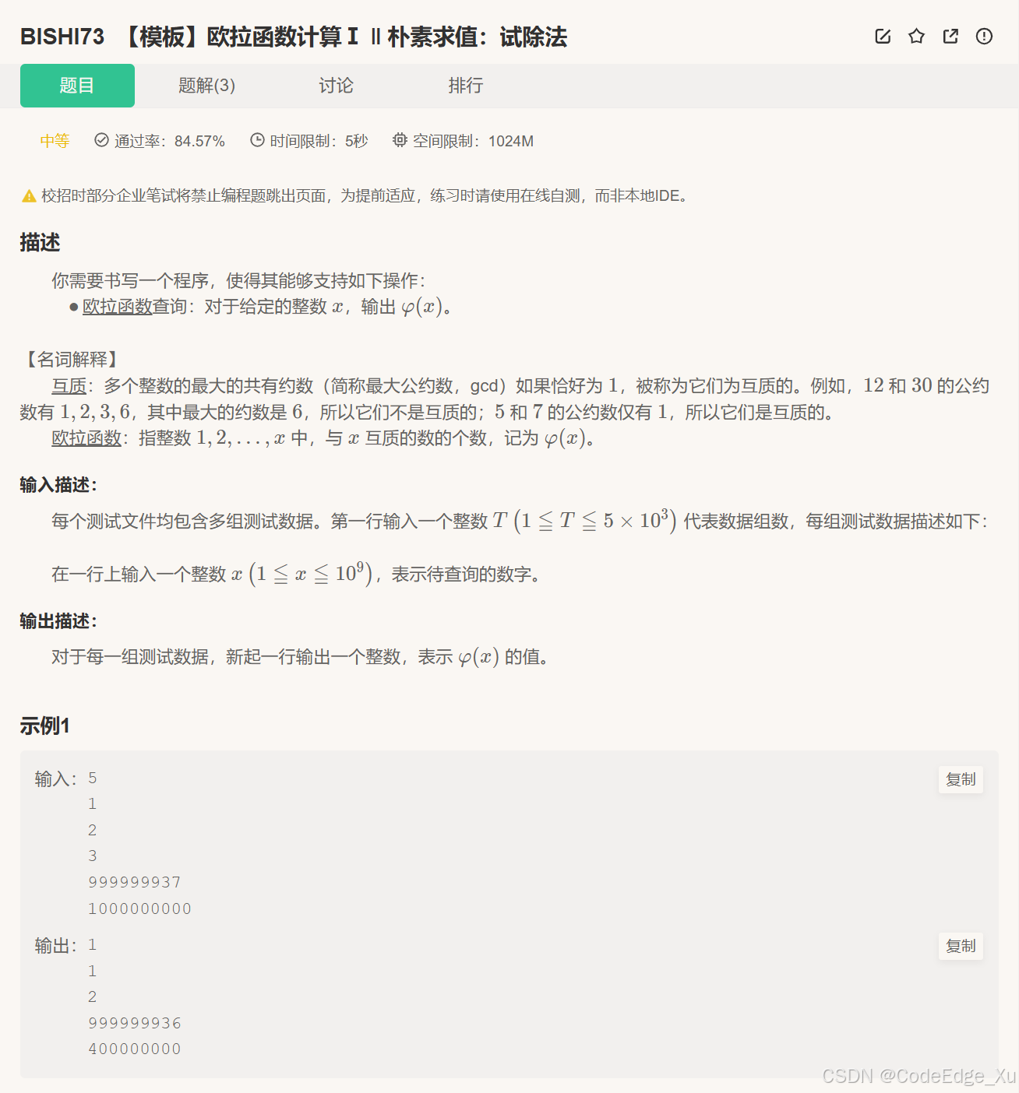Star this problem as favorite
Screen dimensions: 1019x1093
click(x=916, y=36)
